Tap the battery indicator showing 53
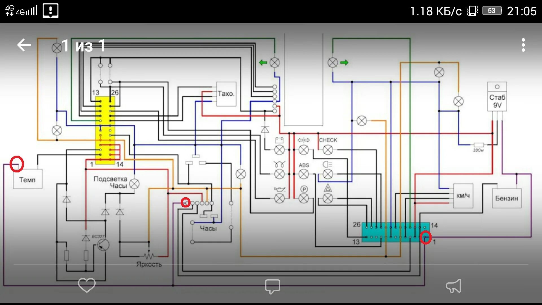This screenshot has height=305, width=542. click(492, 11)
